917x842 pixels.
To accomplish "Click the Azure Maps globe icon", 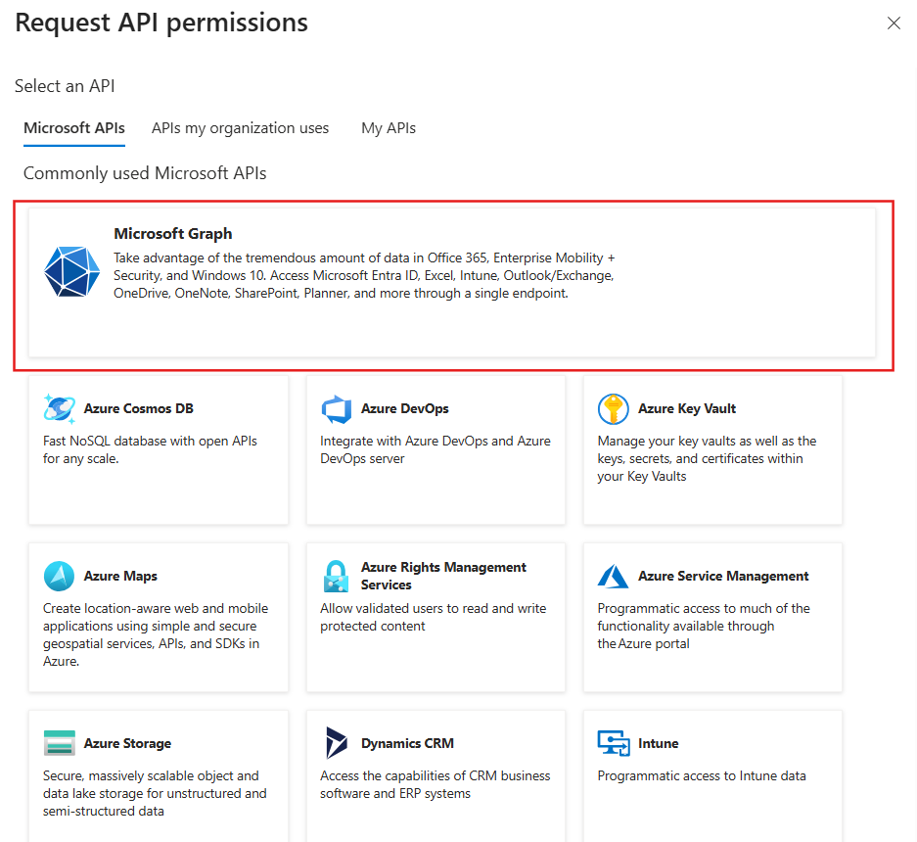I will 59,576.
